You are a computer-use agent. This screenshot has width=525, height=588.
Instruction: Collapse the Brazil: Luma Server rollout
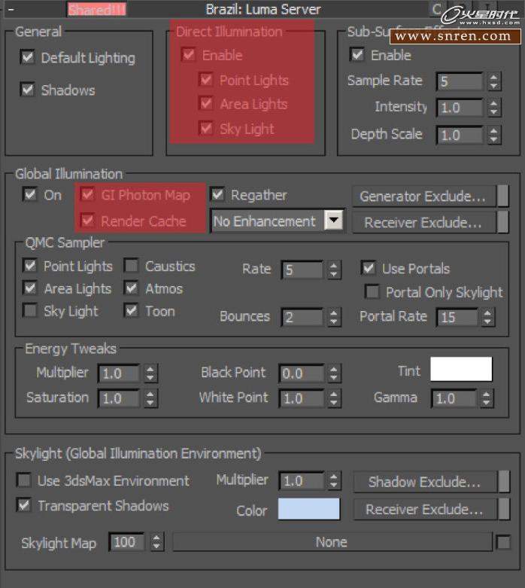point(11,9)
